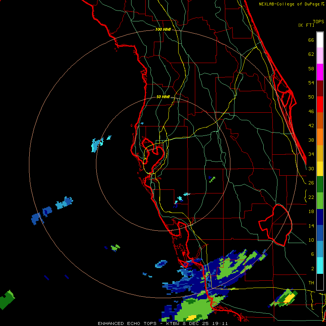
Task: Click the bright orange legend swatch
Action: 320,137
